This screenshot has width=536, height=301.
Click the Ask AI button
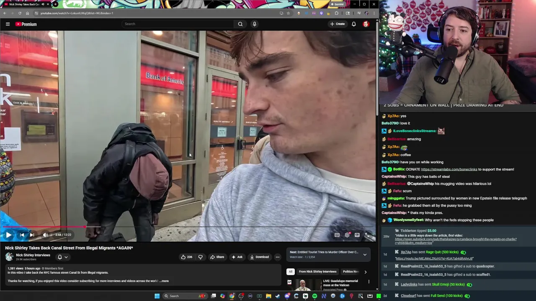(237, 257)
